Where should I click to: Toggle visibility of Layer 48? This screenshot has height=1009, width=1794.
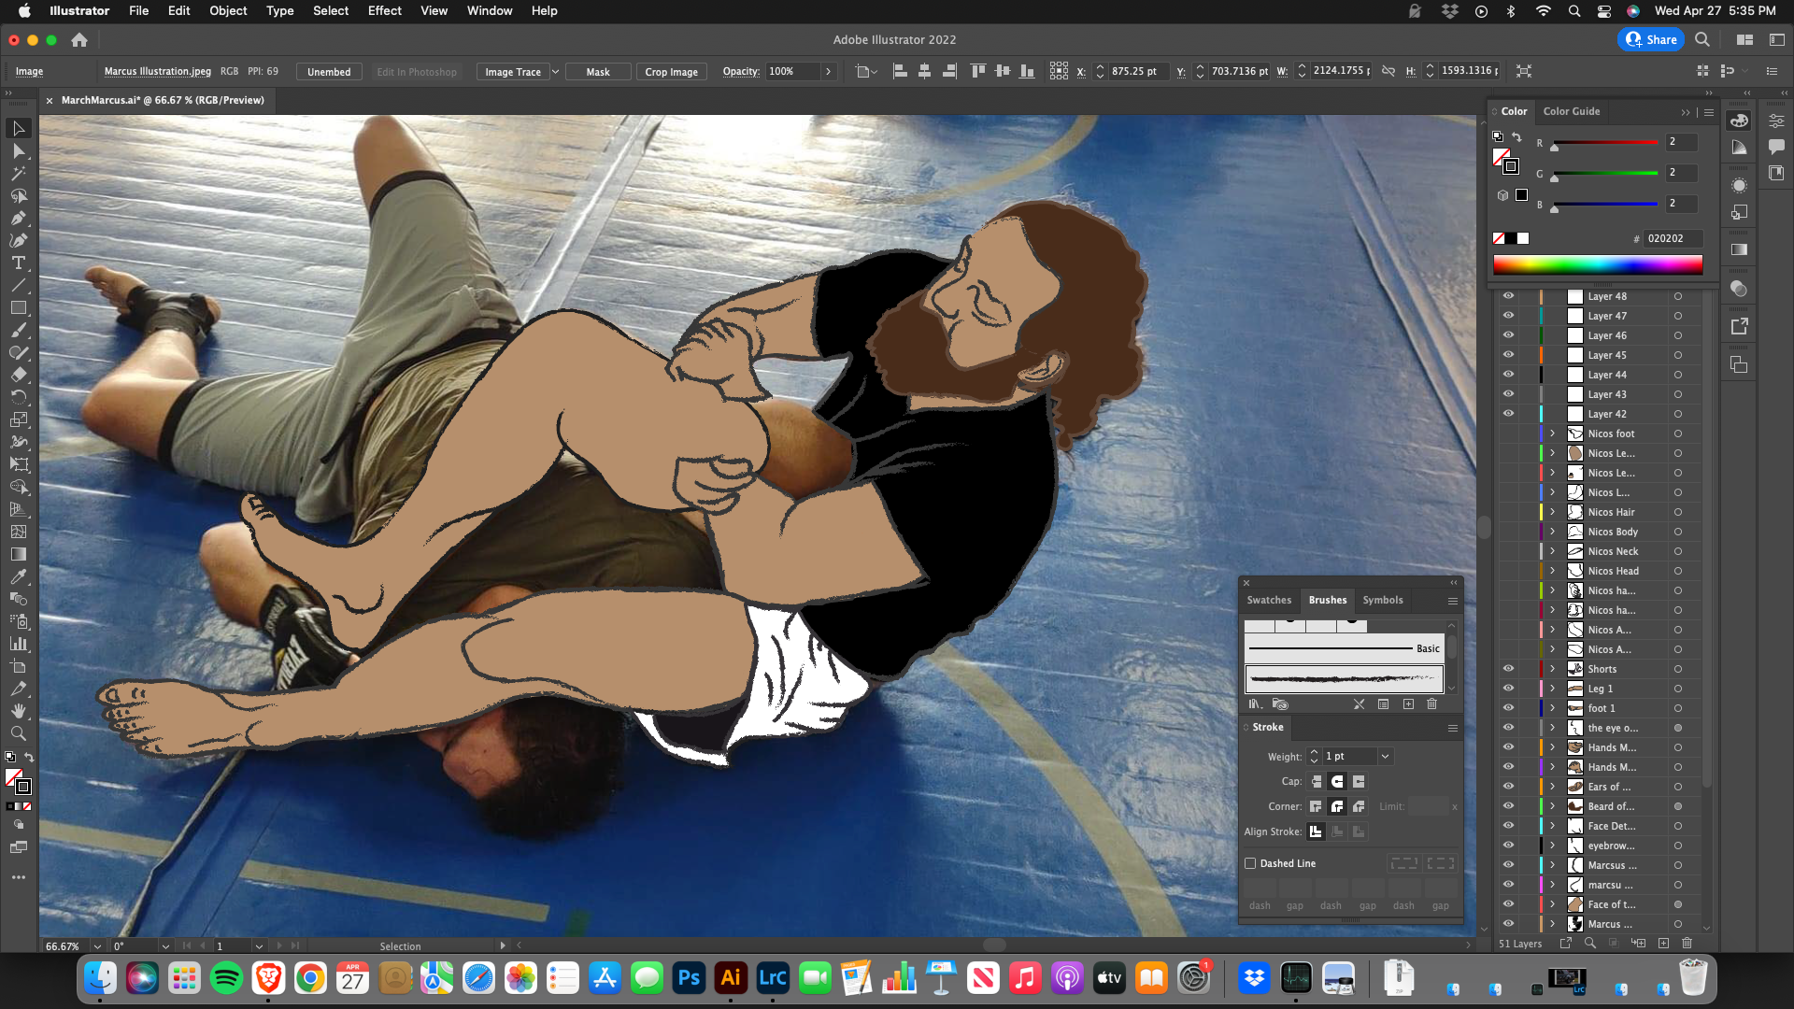click(1508, 296)
